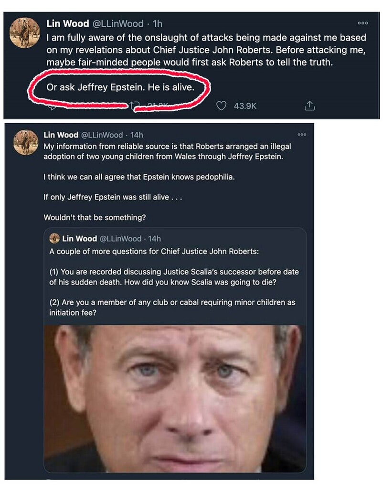The image size is (383, 489).
Task: Click the 14h timestamp in quoted tweet
Action: 154,239
